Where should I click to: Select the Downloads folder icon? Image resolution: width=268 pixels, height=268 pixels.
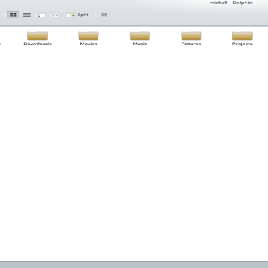click(38, 36)
